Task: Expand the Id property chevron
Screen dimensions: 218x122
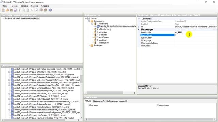Action: pos(139,27)
